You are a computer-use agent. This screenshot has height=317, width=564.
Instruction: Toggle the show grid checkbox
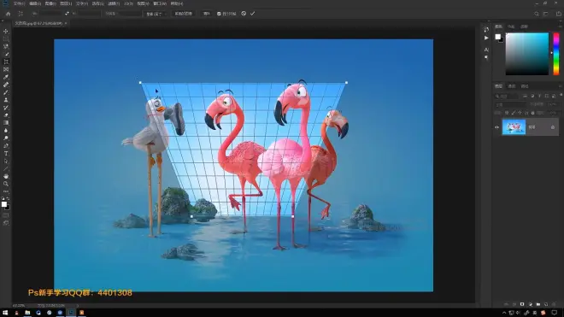point(219,14)
